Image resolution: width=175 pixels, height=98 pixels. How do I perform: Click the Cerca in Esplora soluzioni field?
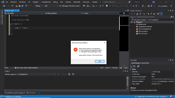tap(150, 17)
